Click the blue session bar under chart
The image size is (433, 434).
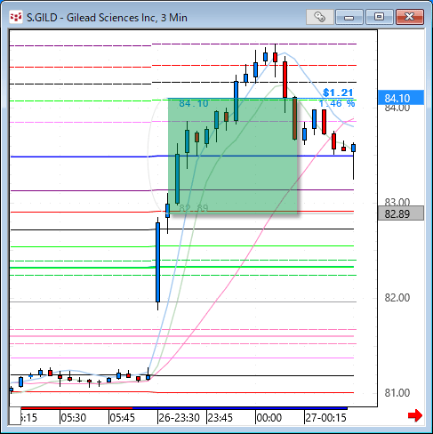(x=239, y=408)
